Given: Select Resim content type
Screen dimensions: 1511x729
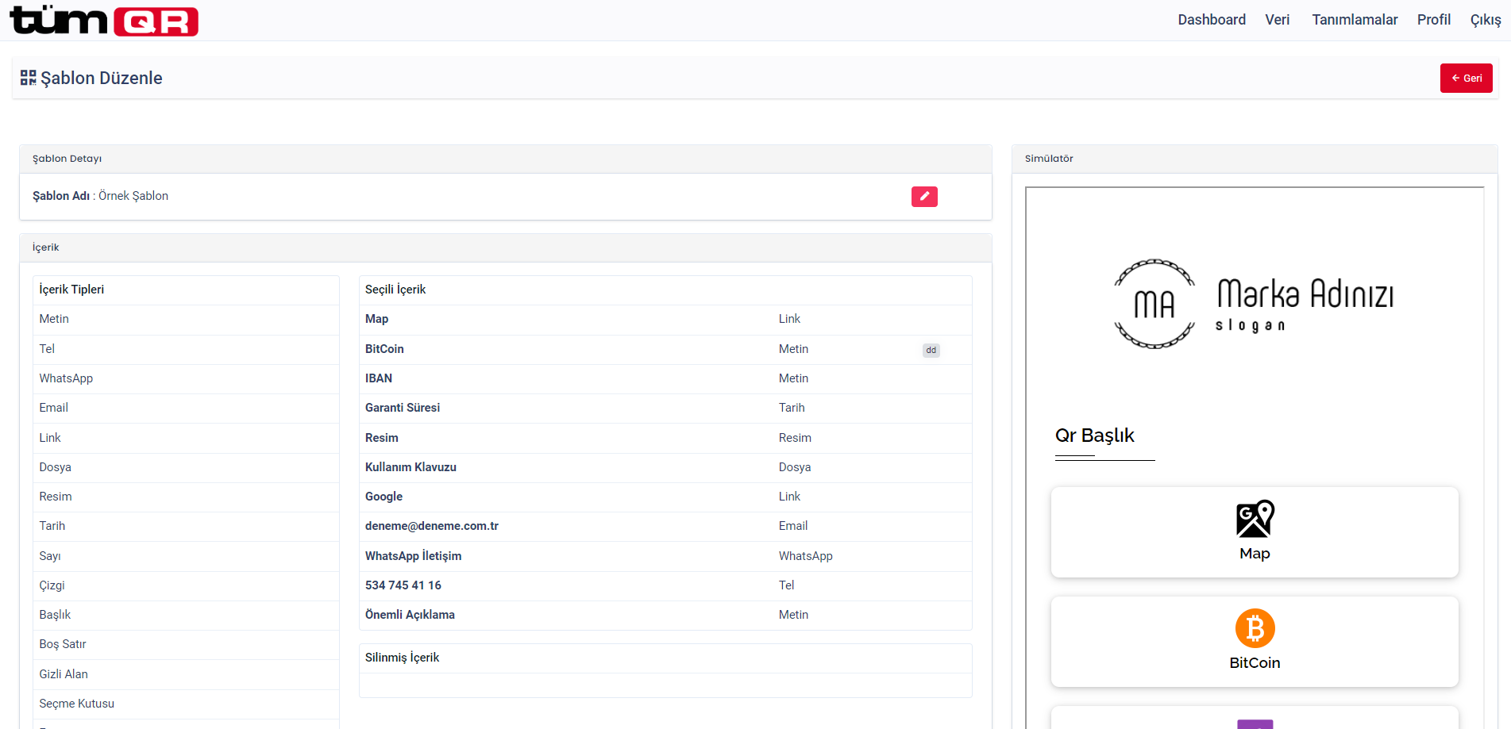Looking at the screenshot, I should (x=186, y=497).
